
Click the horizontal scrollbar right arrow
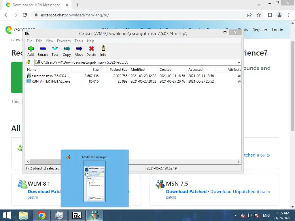(238, 161)
